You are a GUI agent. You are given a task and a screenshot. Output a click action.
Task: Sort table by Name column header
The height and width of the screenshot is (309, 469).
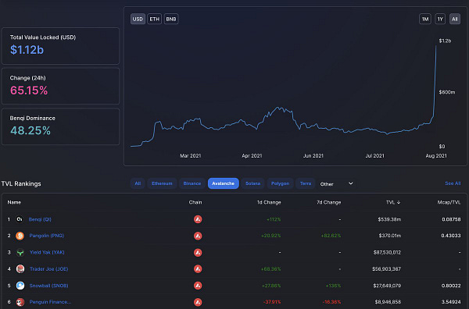[14, 202]
